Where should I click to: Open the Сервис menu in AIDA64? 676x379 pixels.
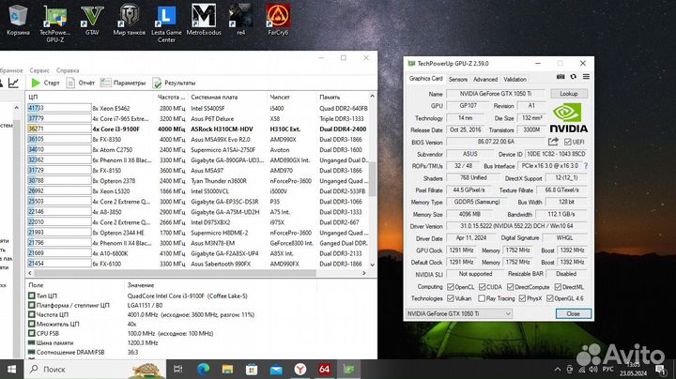click(39, 70)
